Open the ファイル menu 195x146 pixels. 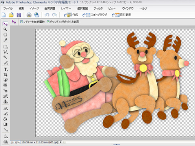[x=8, y=9]
